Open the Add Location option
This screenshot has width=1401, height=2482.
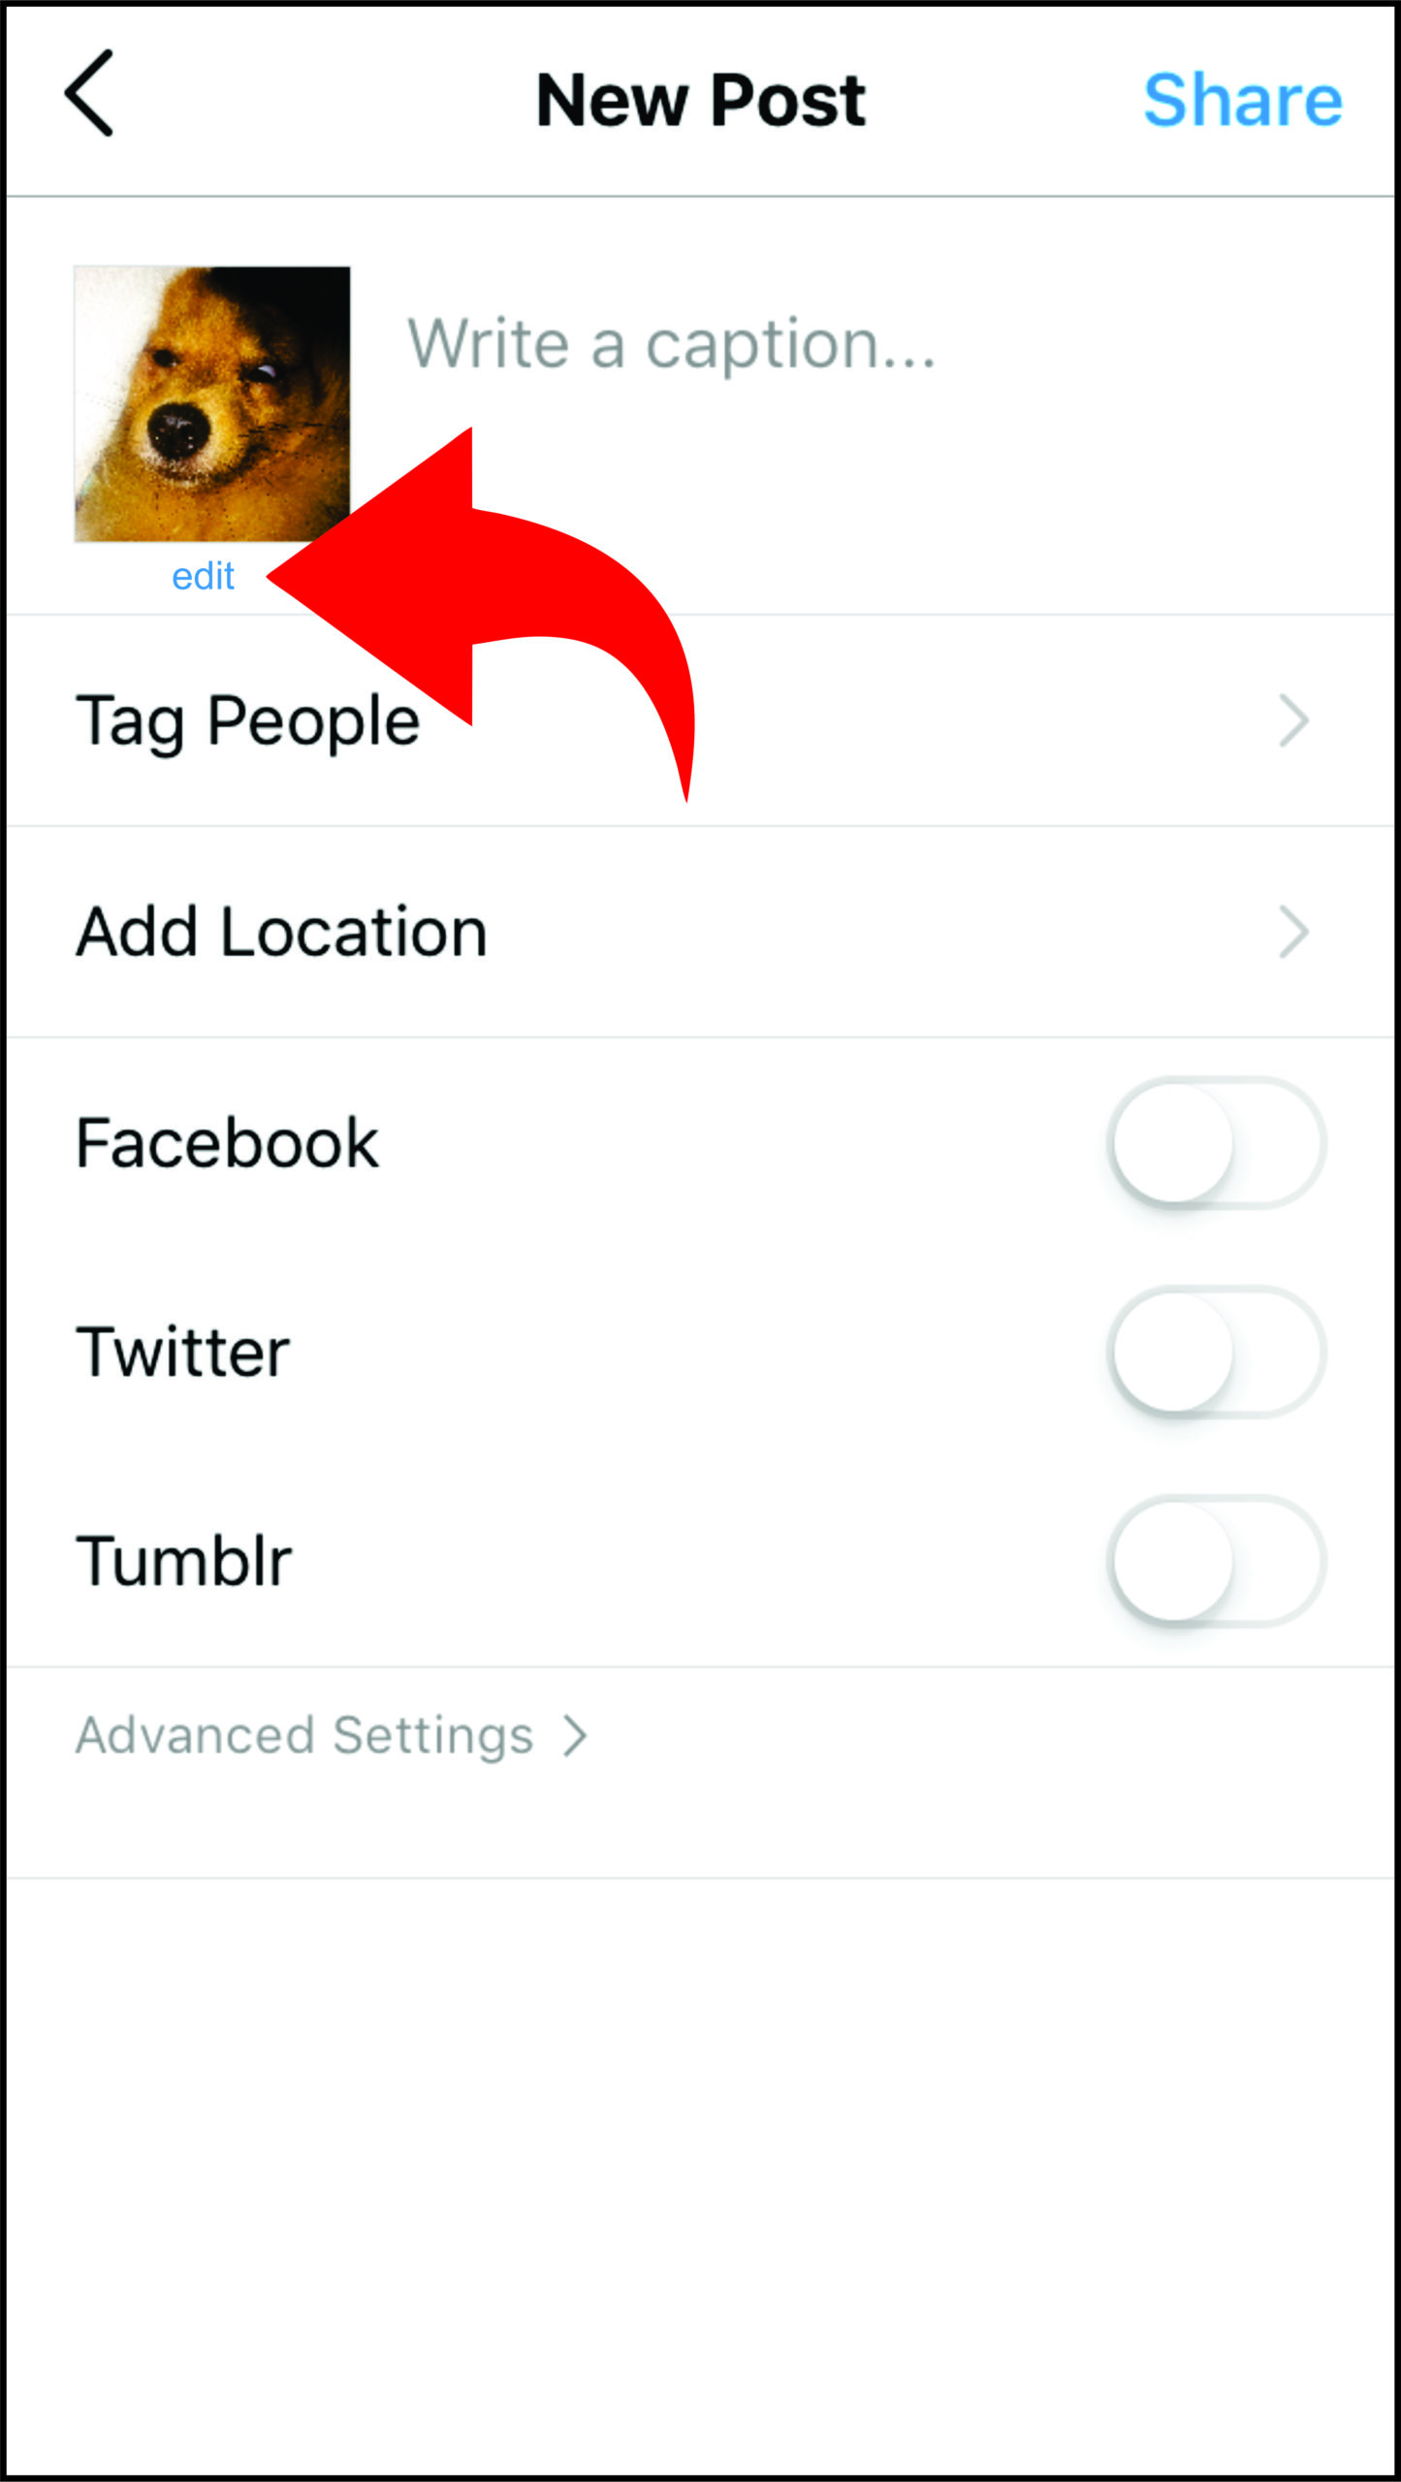(700, 932)
